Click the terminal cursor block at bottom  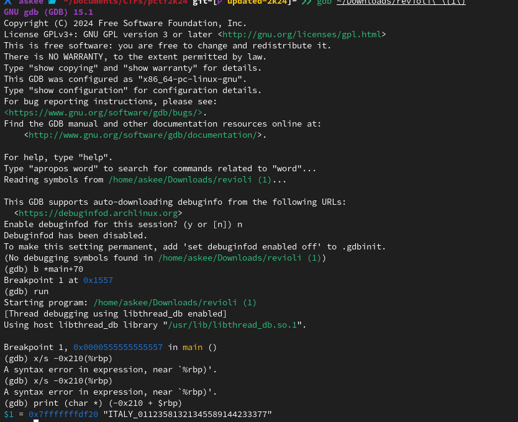pyautogui.click(x=36, y=421)
